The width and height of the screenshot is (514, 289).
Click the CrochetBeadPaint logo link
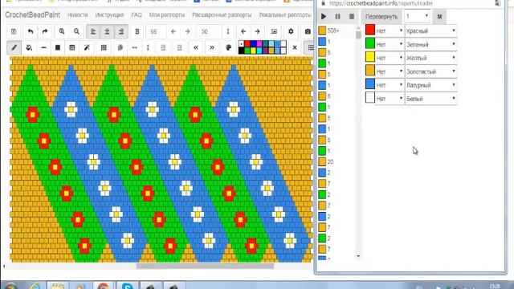pos(32,14)
